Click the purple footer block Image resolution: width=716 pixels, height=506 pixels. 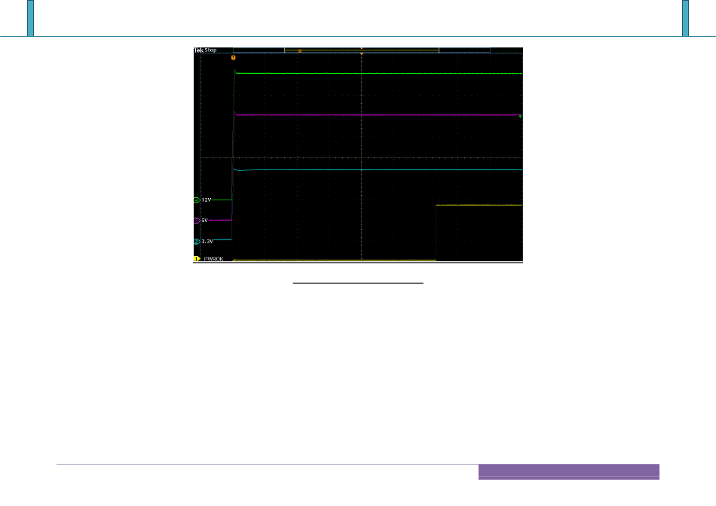pos(568,472)
